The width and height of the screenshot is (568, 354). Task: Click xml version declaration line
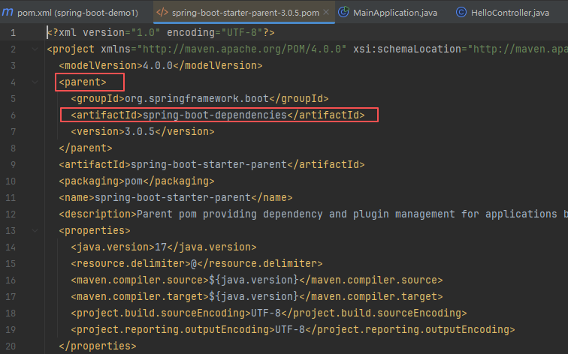tap(161, 33)
